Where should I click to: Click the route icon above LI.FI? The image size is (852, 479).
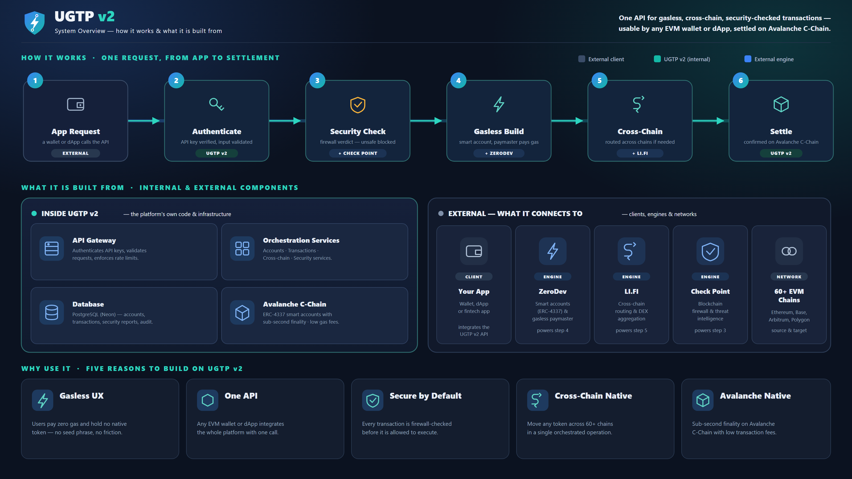pyautogui.click(x=631, y=251)
